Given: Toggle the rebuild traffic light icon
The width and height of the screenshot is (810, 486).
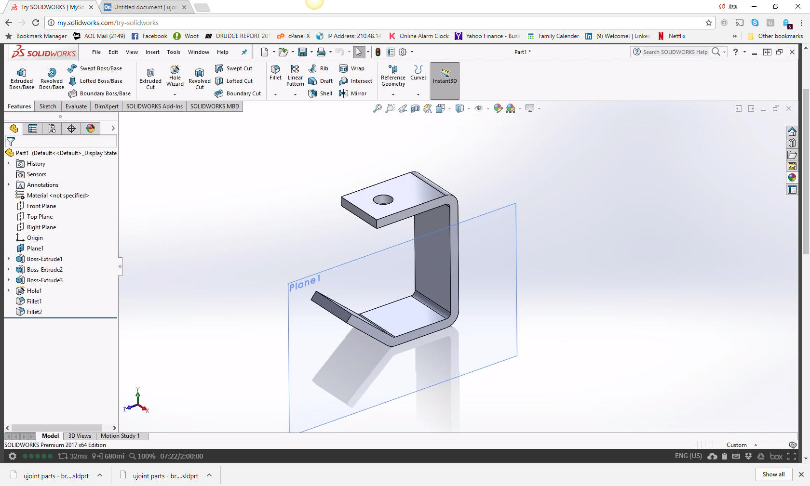Looking at the screenshot, I should tap(378, 52).
